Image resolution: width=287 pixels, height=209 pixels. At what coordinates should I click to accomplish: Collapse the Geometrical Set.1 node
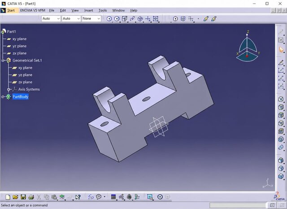(3, 61)
